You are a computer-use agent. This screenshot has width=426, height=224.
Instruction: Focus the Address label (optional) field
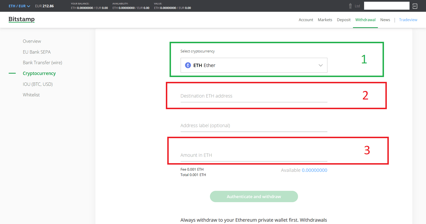click(254, 126)
